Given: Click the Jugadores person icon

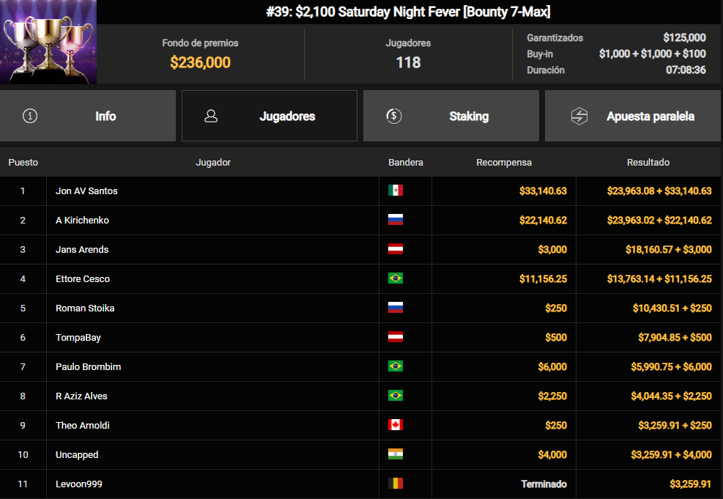Looking at the screenshot, I should click(211, 116).
